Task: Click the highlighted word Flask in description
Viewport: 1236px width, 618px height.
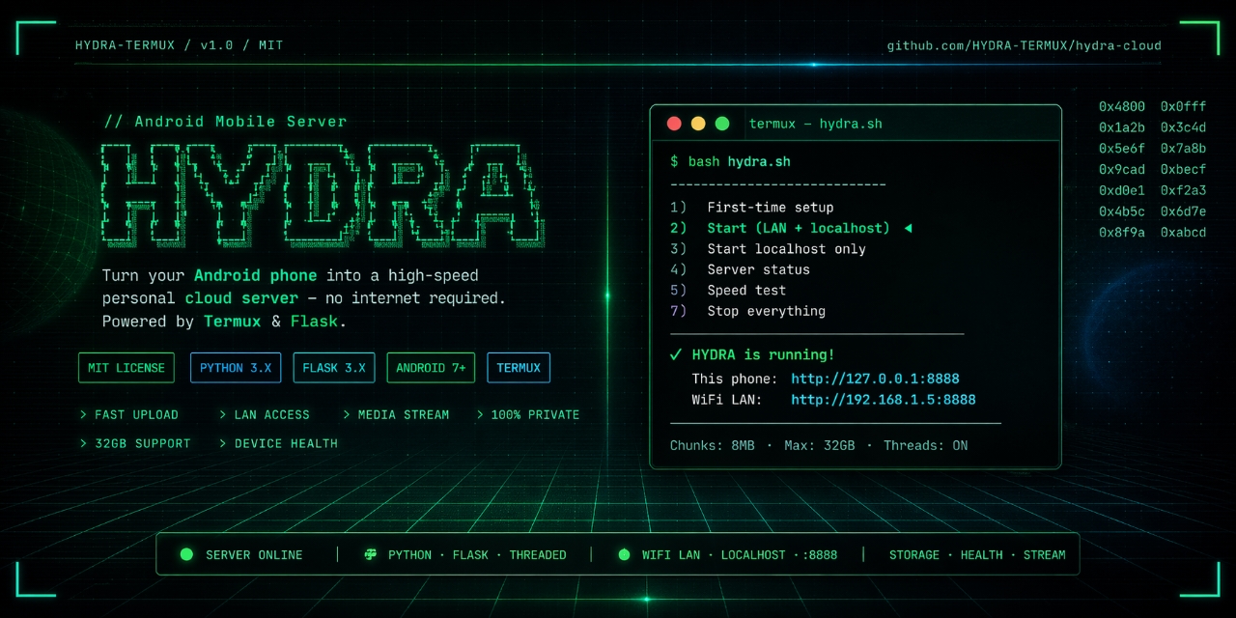Action: [x=315, y=322]
